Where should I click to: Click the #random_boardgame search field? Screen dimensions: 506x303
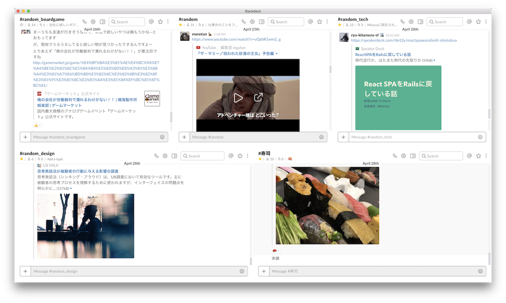126,22
